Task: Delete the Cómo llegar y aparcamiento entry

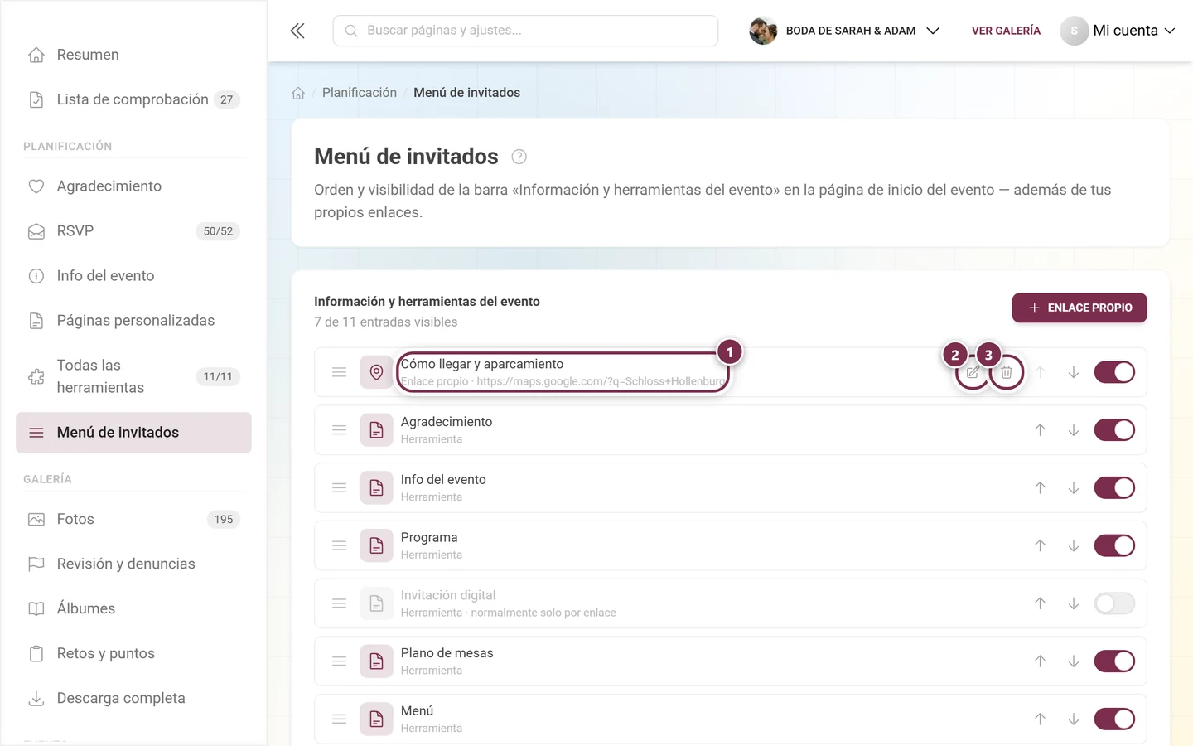Action: (1007, 372)
